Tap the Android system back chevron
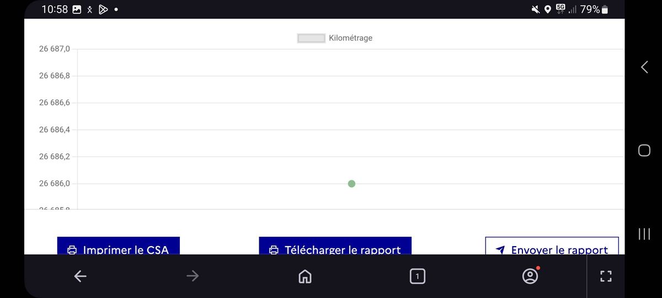The width and height of the screenshot is (662, 298). tap(644, 67)
